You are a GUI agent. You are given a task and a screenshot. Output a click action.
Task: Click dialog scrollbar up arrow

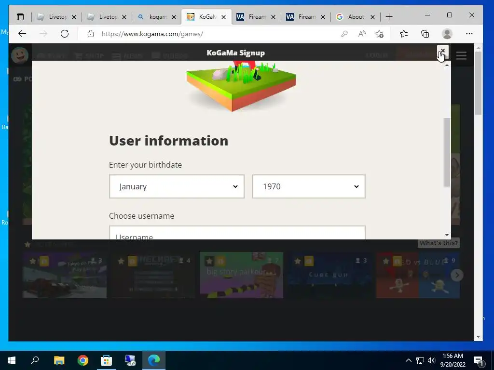(447, 65)
